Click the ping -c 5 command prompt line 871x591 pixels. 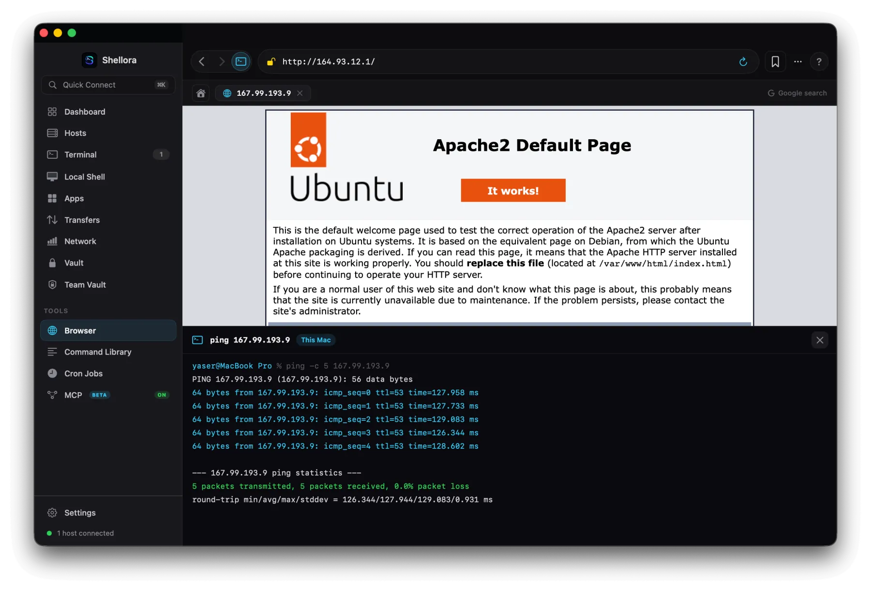(291, 366)
